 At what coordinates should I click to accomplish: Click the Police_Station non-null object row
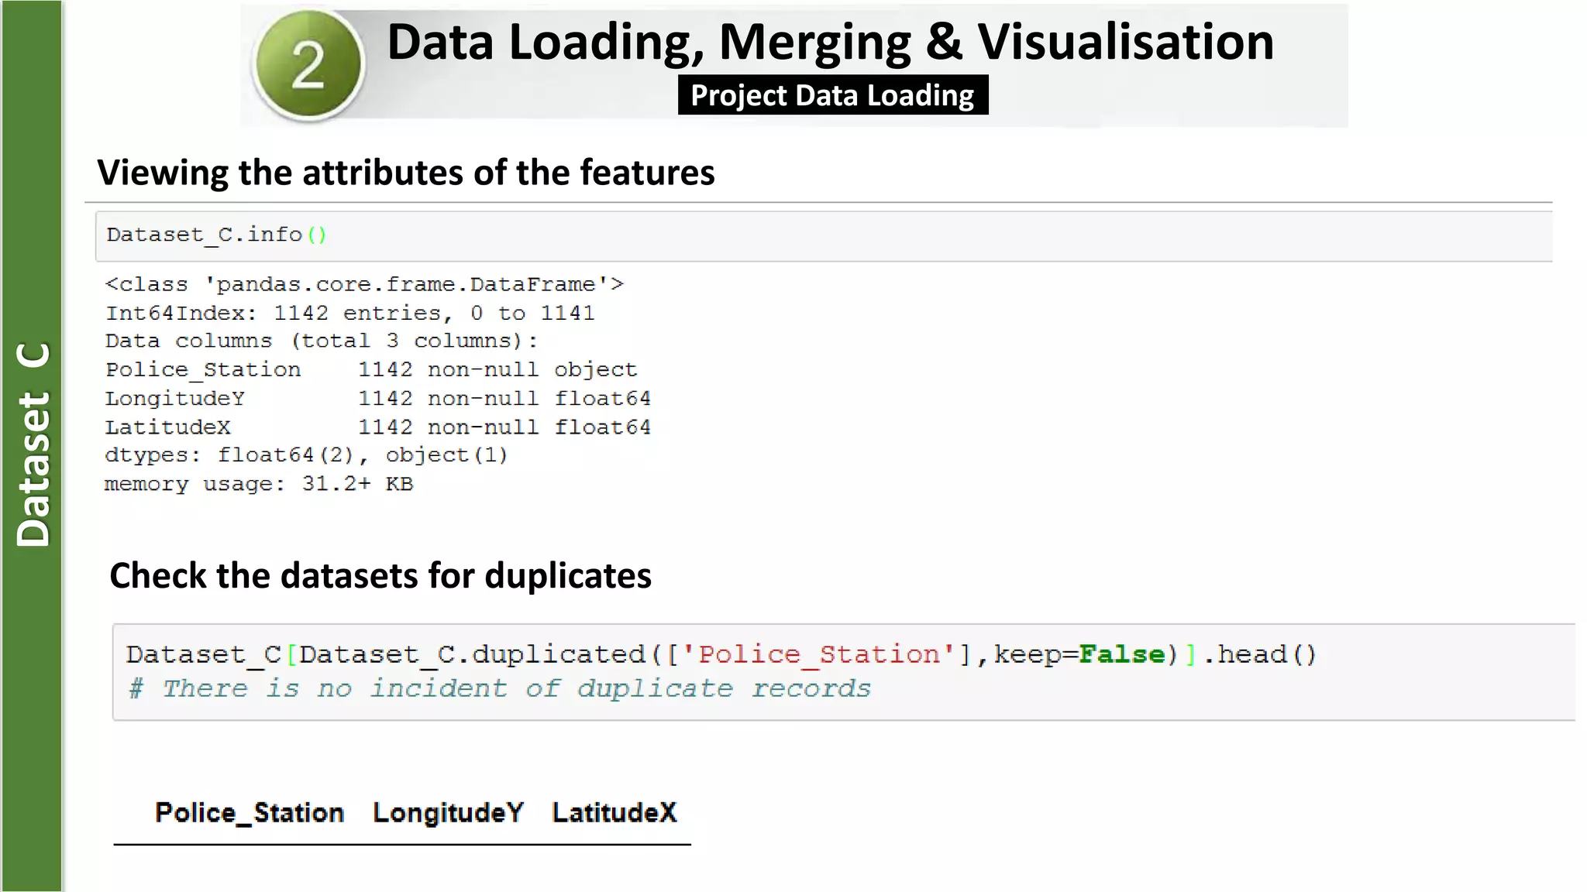coord(371,369)
